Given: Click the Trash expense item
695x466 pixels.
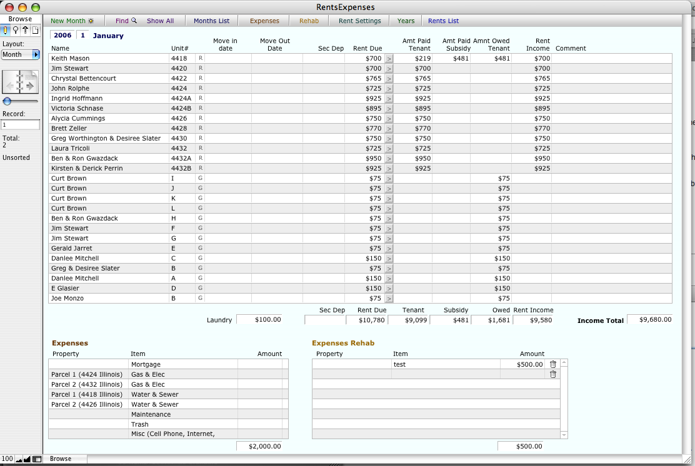Looking at the screenshot, I should 183,424.
